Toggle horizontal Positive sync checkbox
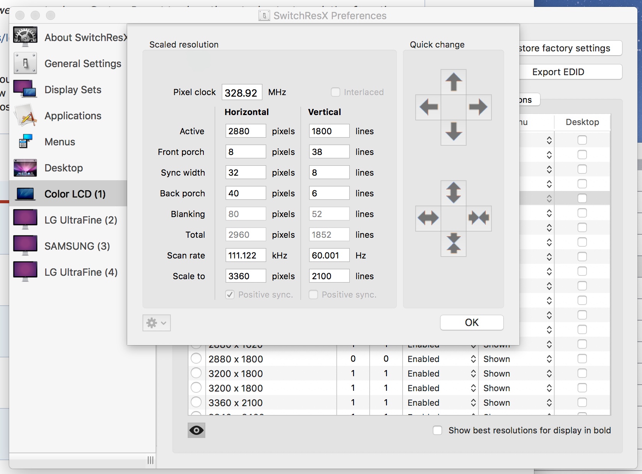The image size is (642, 474). (x=230, y=295)
